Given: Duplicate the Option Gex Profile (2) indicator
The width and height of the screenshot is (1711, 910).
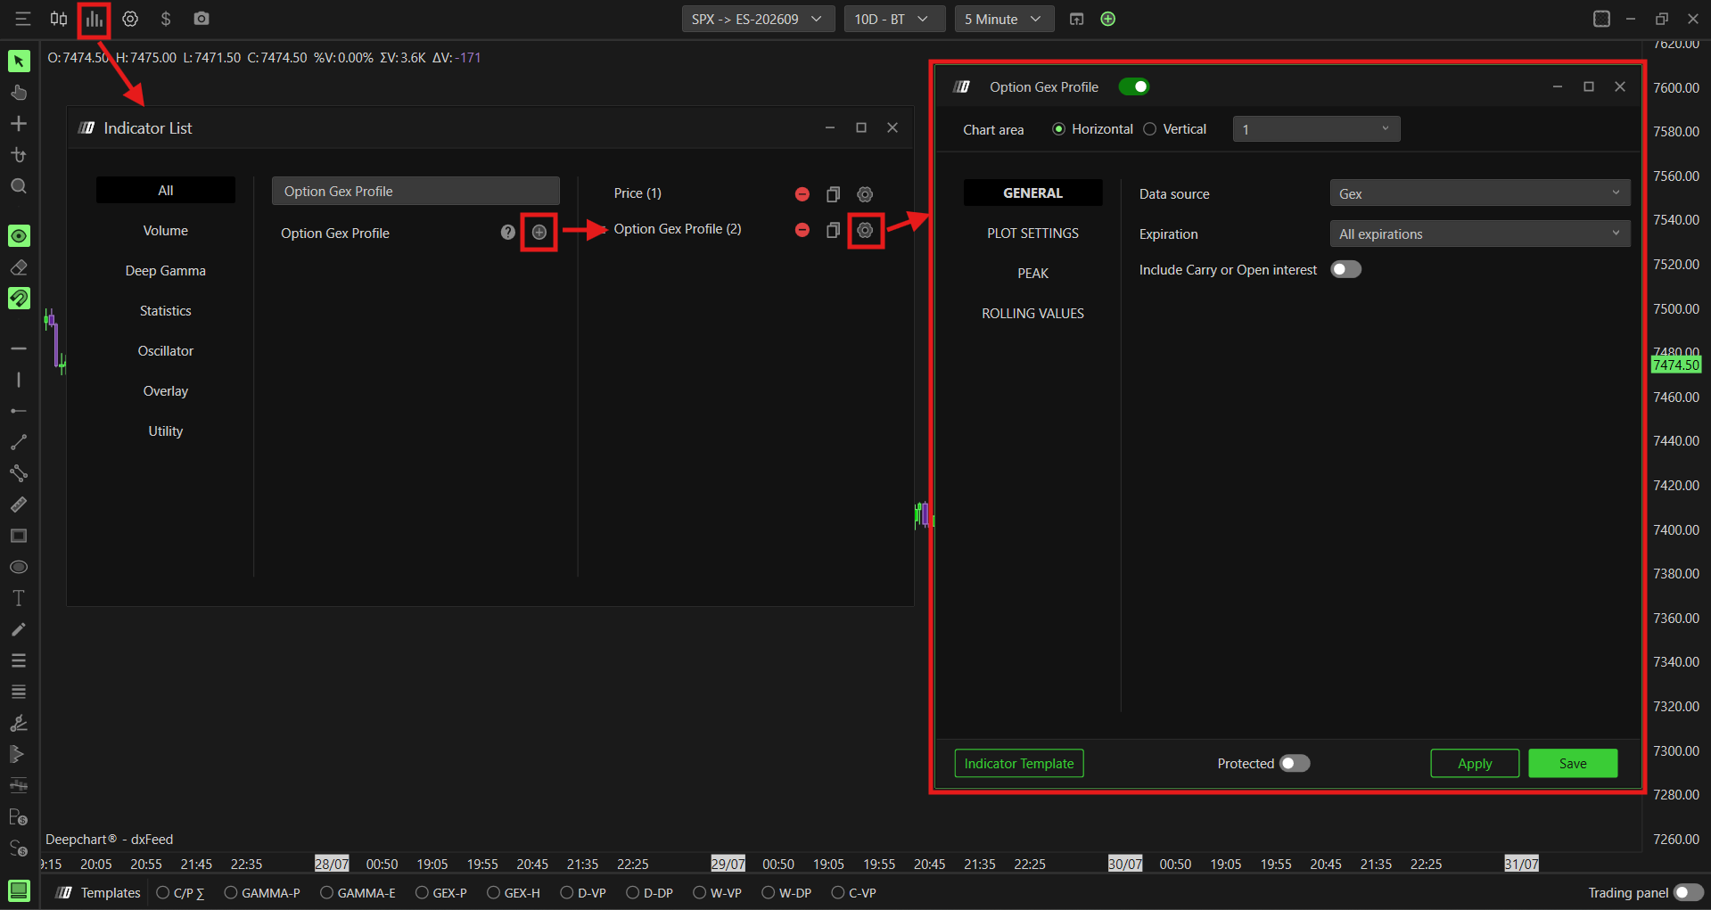Looking at the screenshot, I should click(x=834, y=230).
